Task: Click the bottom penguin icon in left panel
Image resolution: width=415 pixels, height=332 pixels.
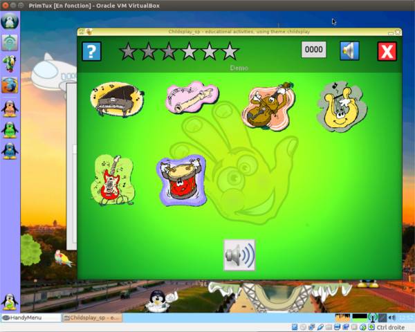Action: coord(10,302)
